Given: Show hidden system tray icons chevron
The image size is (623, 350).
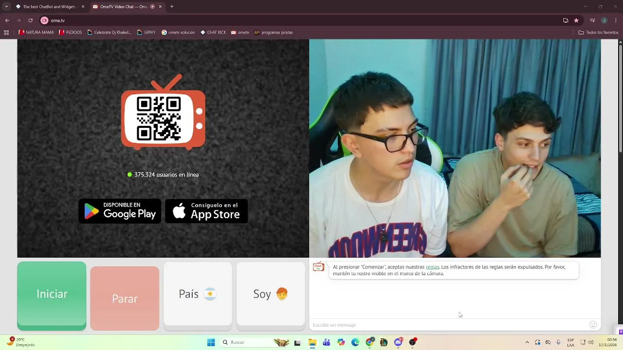Looking at the screenshot, I should click(527, 342).
